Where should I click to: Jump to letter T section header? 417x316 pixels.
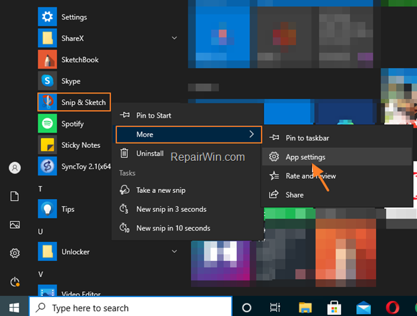click(40, 189)
